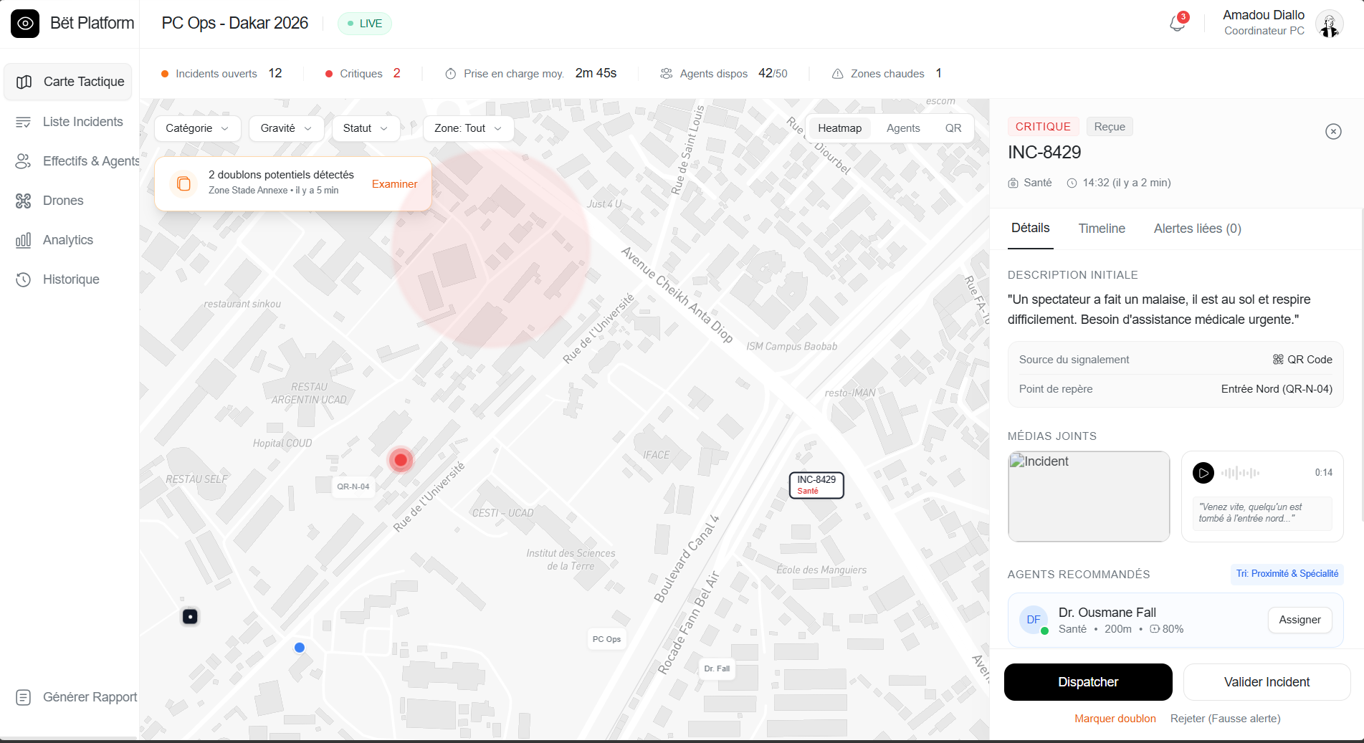
Task: Change the Tri: Proximité & Spécialité sorting
Action: (x=1287, y=574)
